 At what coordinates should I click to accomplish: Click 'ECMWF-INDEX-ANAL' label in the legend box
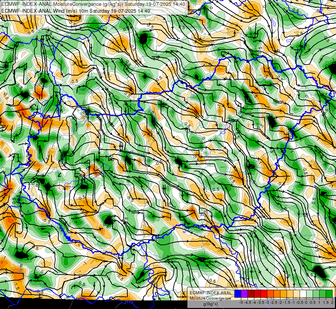pos(211,293)
